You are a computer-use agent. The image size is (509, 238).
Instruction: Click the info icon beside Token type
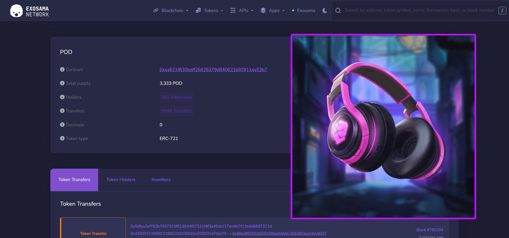pos(62,138)
